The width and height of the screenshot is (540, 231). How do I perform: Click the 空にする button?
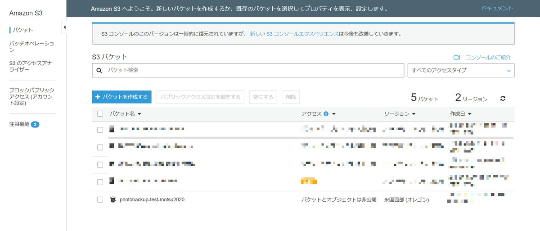[263, 97]
